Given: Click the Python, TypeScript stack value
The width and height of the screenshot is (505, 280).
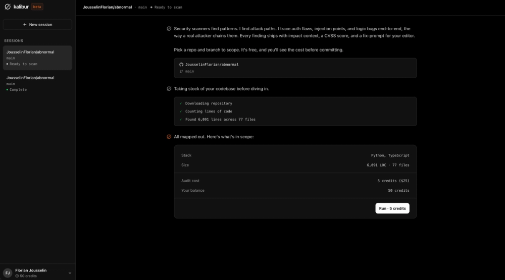Looking at the screenshot, I should tap(390, 155).
